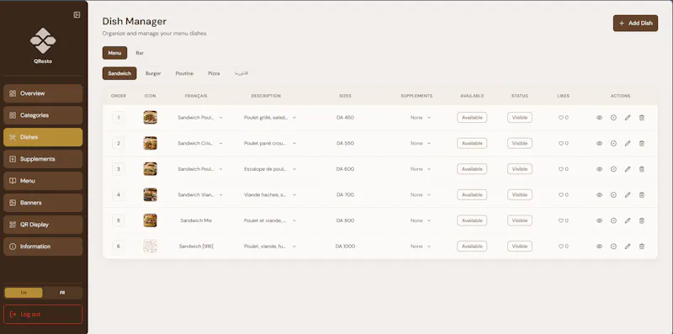Edit the DA 550 sandwich with pencil icon
The width and height of the screenshot is (673, 334).
[x=628, y=143]
